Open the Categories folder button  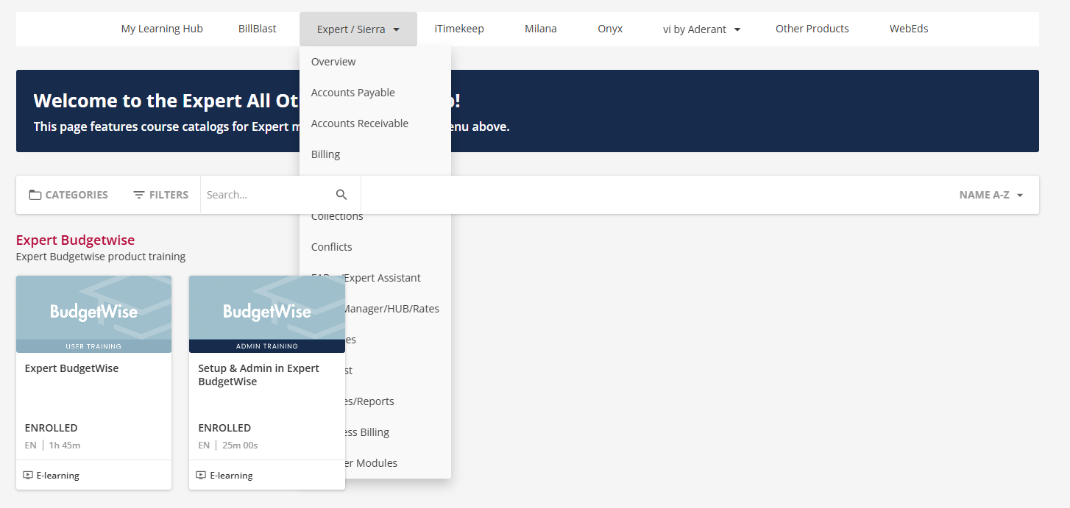[68, 195]
